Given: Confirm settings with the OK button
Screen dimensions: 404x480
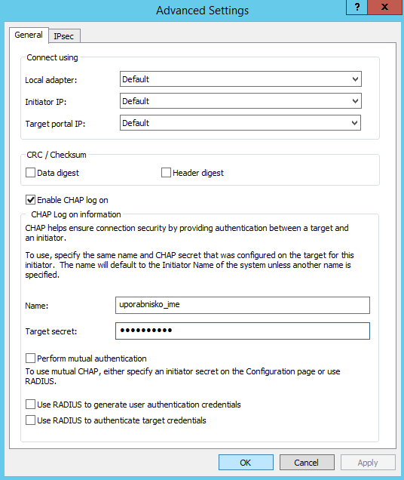Looking at the screenshot, I should [x=246, y=462].
